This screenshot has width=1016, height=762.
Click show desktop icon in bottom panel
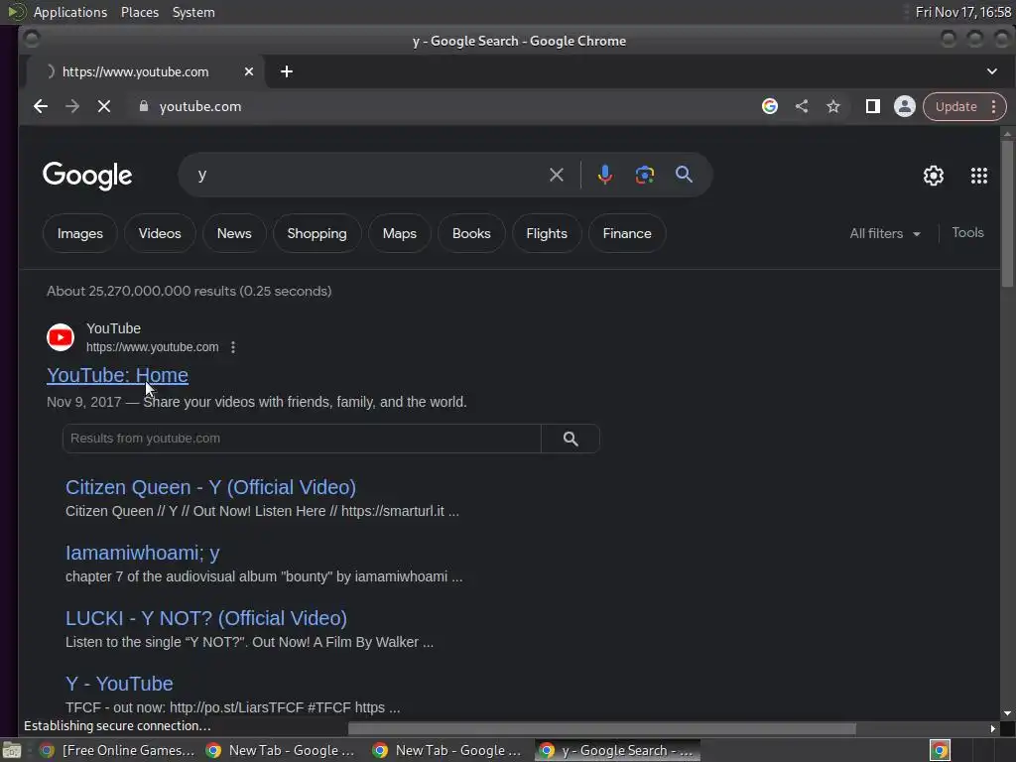click(12, 751)
